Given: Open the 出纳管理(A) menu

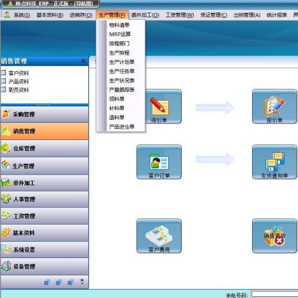Looking at the screenshot, I should click(x=247, y=15).
